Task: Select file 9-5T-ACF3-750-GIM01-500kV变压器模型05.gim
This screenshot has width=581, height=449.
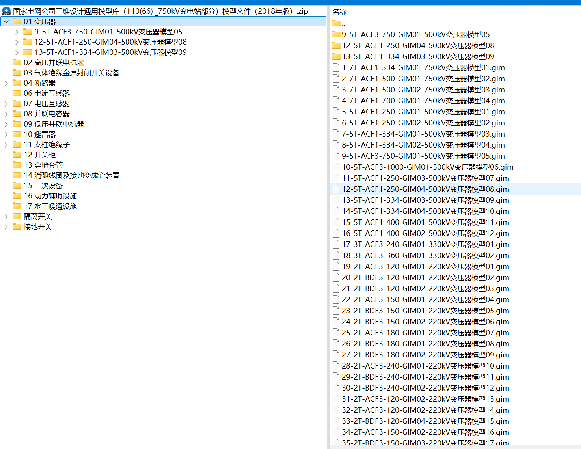Action: click(423, 156)
